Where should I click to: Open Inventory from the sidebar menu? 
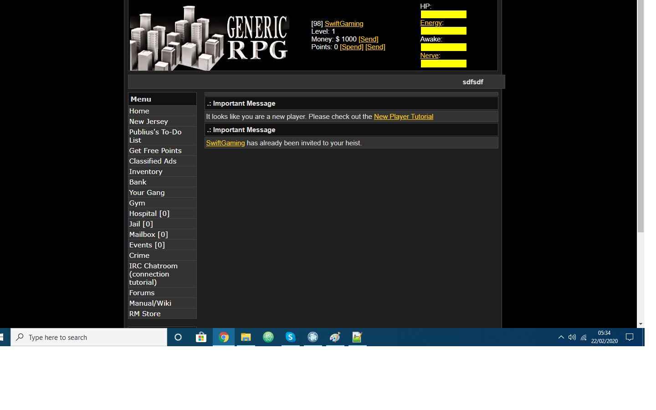[146, 172]
